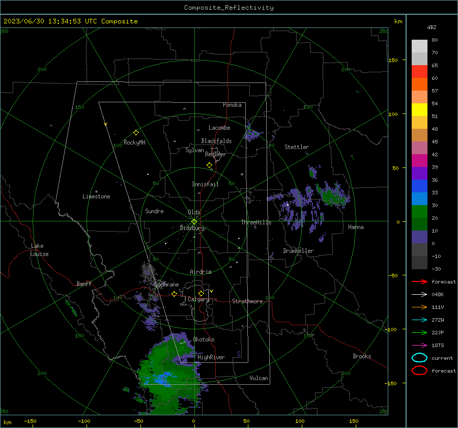
Task: Select the green 20 dBZ color swatch
Action: [x=419, y=211]
